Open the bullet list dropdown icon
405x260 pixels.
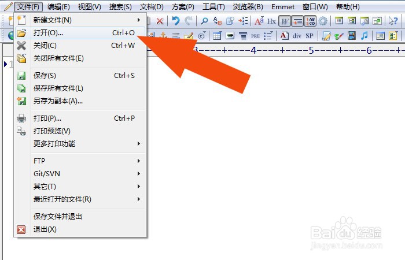click(268, 36)
